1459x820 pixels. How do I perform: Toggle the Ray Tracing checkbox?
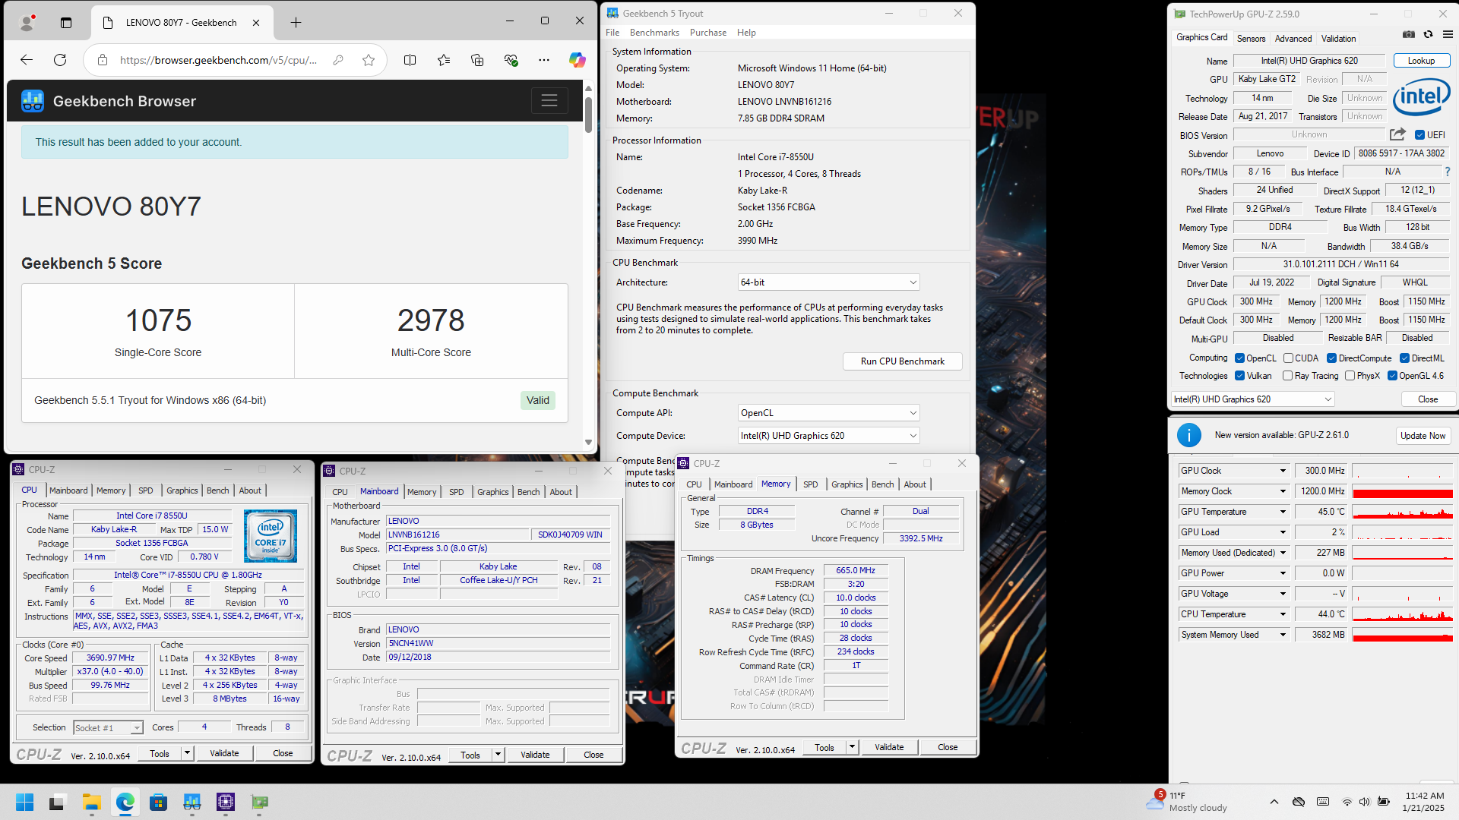click(x=1288, y=376)
